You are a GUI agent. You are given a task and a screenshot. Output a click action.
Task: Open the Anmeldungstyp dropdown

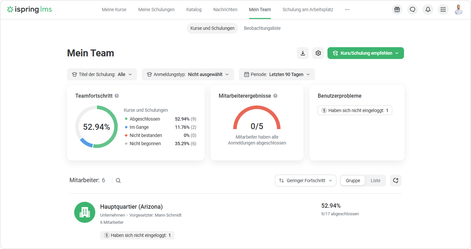(188, 74)
